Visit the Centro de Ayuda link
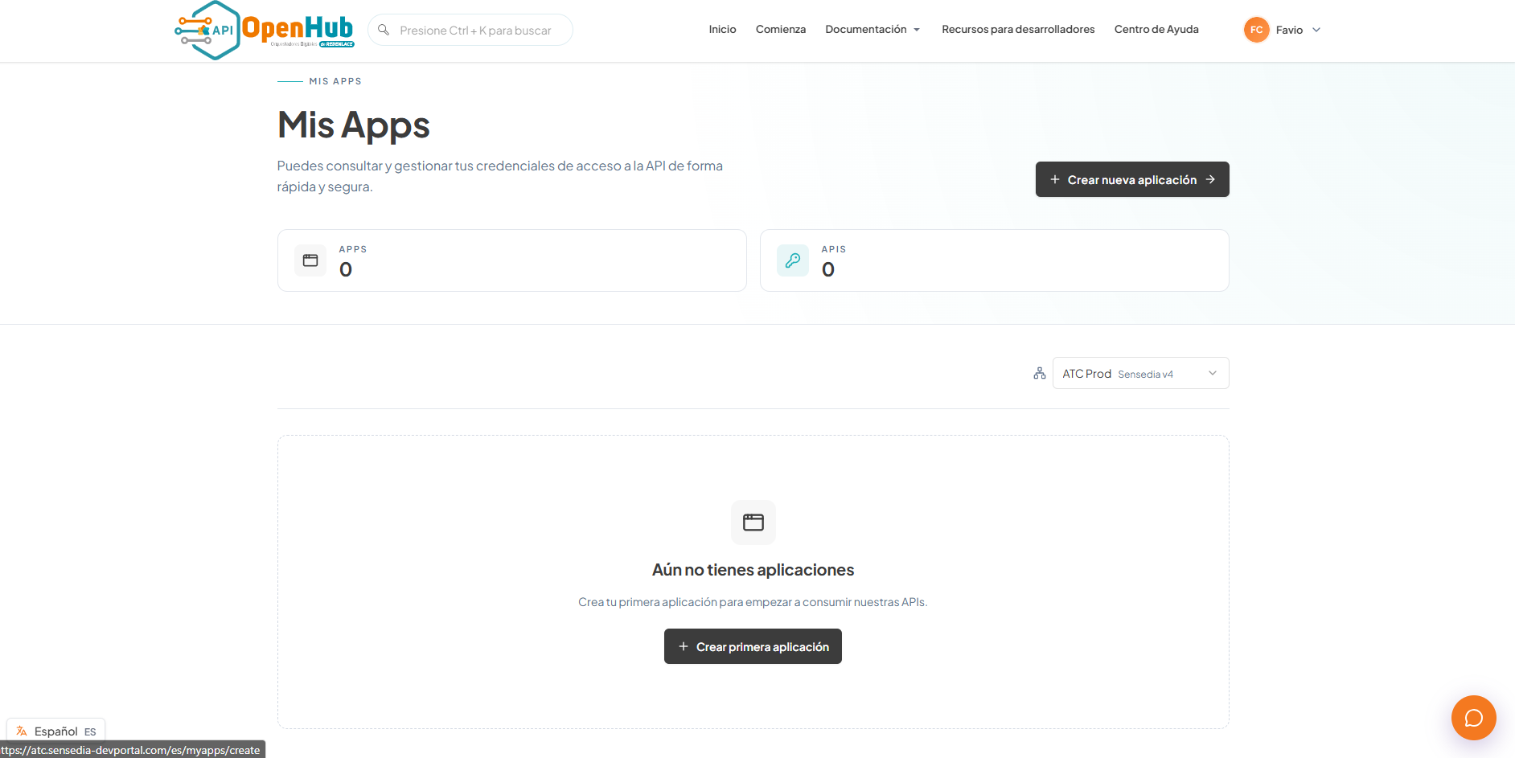 (x=1156, y=30)
